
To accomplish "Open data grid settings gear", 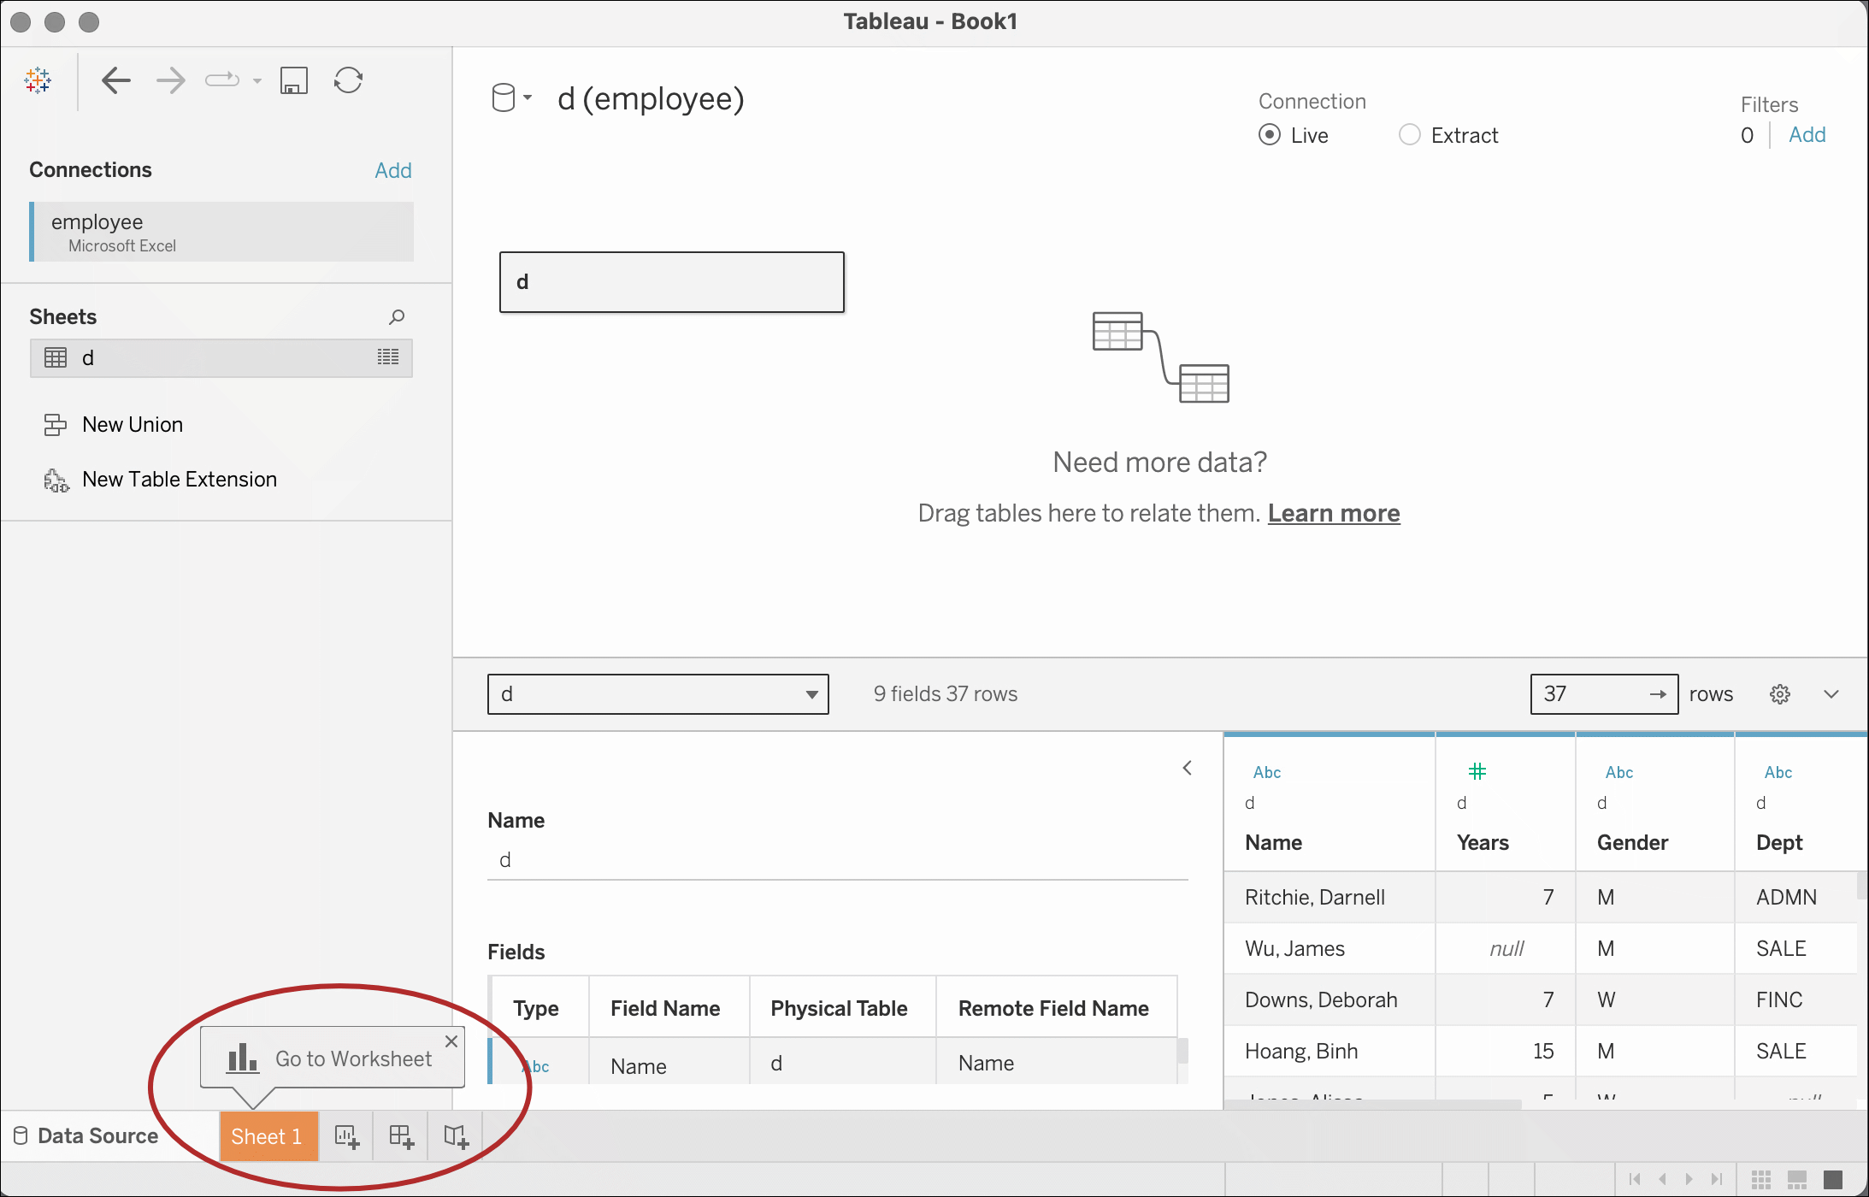I will (1780, 694).
